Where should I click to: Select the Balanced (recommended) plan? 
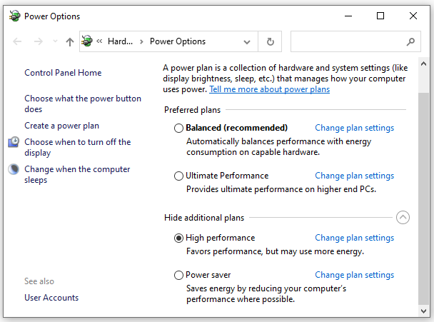pyautogui.click(x=178, y=128)
